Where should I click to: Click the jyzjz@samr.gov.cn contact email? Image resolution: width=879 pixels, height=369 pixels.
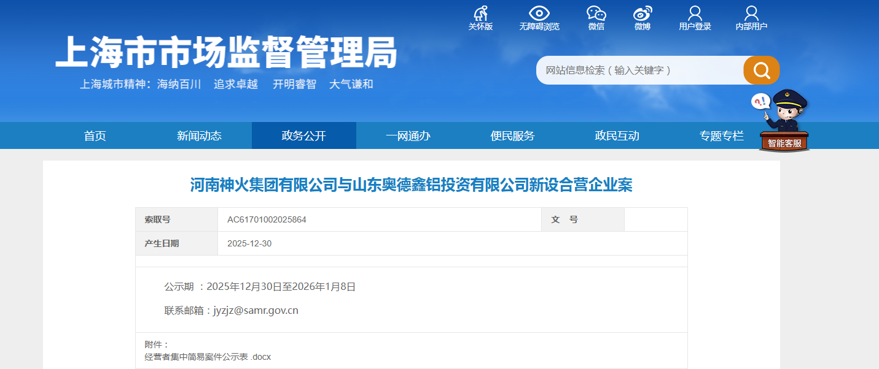256,310
